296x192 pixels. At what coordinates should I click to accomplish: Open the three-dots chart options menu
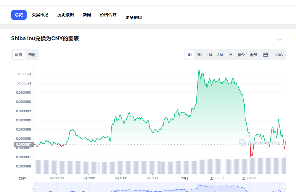click(280, 40)
